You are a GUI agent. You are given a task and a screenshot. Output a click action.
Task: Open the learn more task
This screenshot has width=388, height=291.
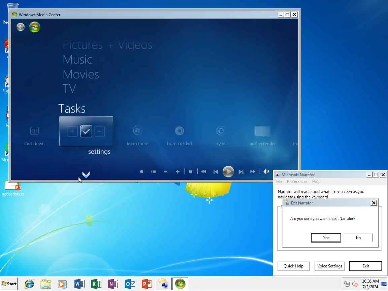137,135
